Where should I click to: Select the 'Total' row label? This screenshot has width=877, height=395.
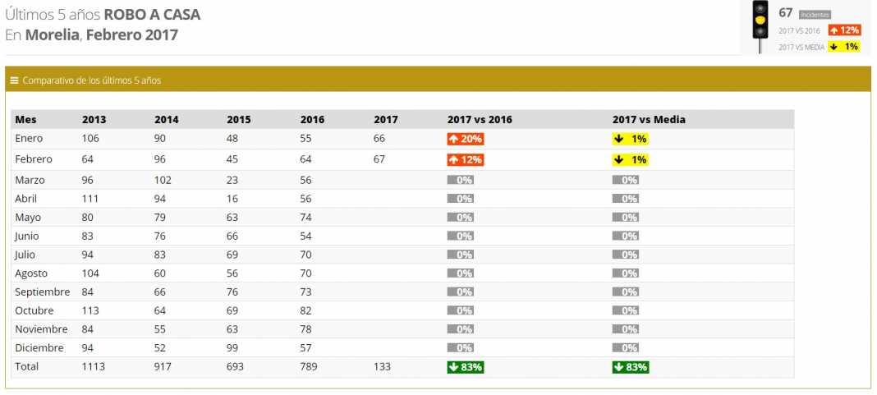click(27, 367)
